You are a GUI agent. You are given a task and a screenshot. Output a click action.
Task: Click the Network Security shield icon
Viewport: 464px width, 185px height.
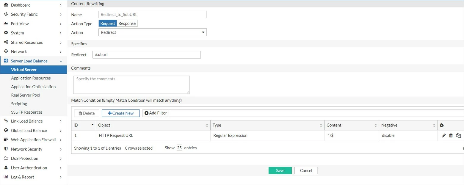click(6, 149)
